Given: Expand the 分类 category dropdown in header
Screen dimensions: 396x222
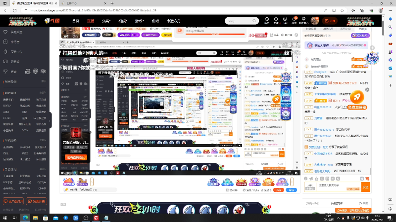Looking at the screenshot, I should [x=106, y=21].
